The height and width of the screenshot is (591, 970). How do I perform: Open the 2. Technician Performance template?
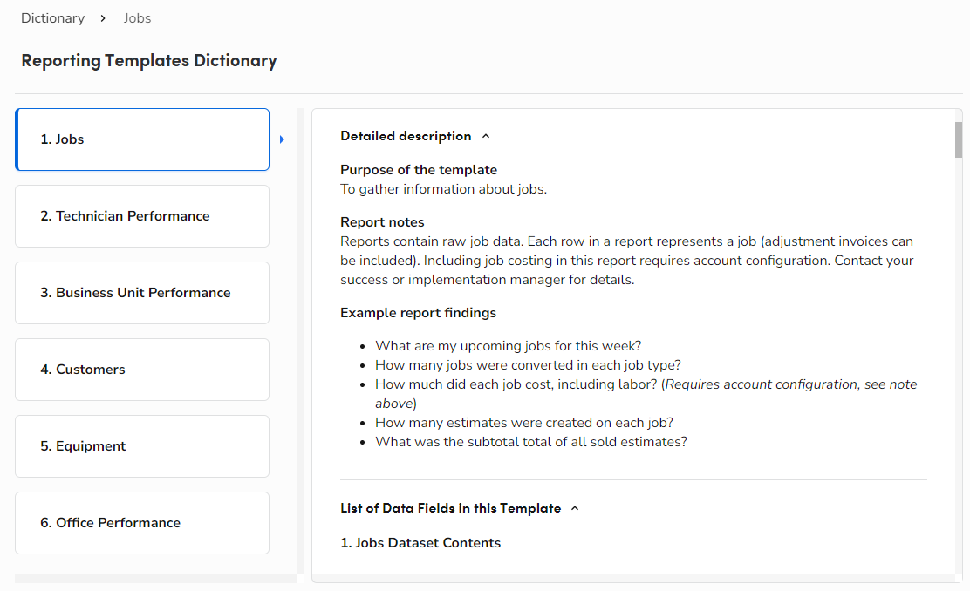pos(142,216)
